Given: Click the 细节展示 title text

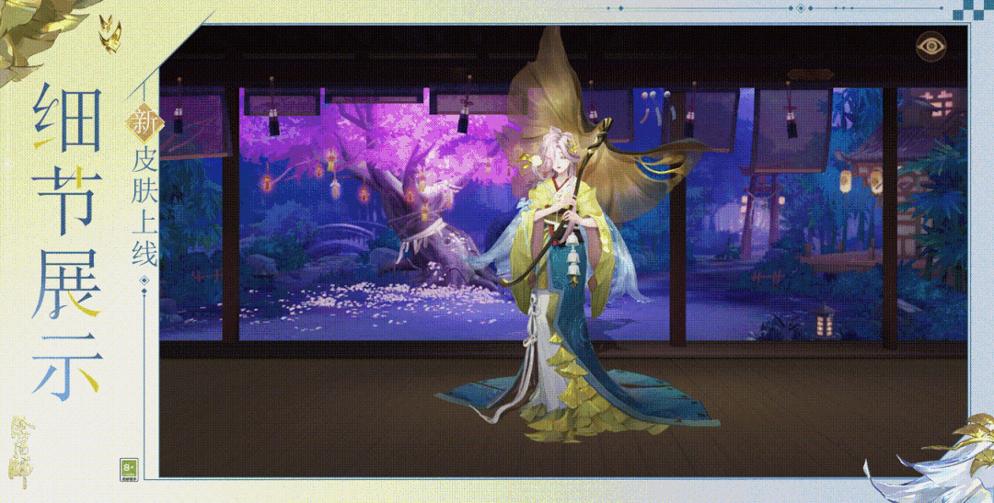Looking at the screenshot, I should pos(67,241).
